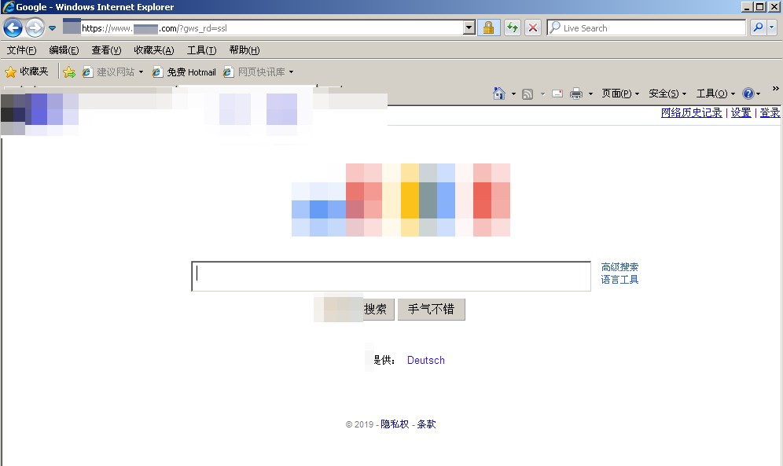This screenshot has width=783, height=466.
Task: Click the address bar URL field
Action: (x=272, y=28)
